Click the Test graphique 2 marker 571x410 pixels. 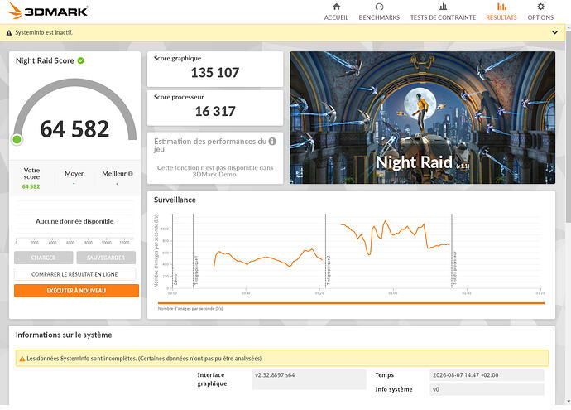pyautogui.click(x=329, y=270)
